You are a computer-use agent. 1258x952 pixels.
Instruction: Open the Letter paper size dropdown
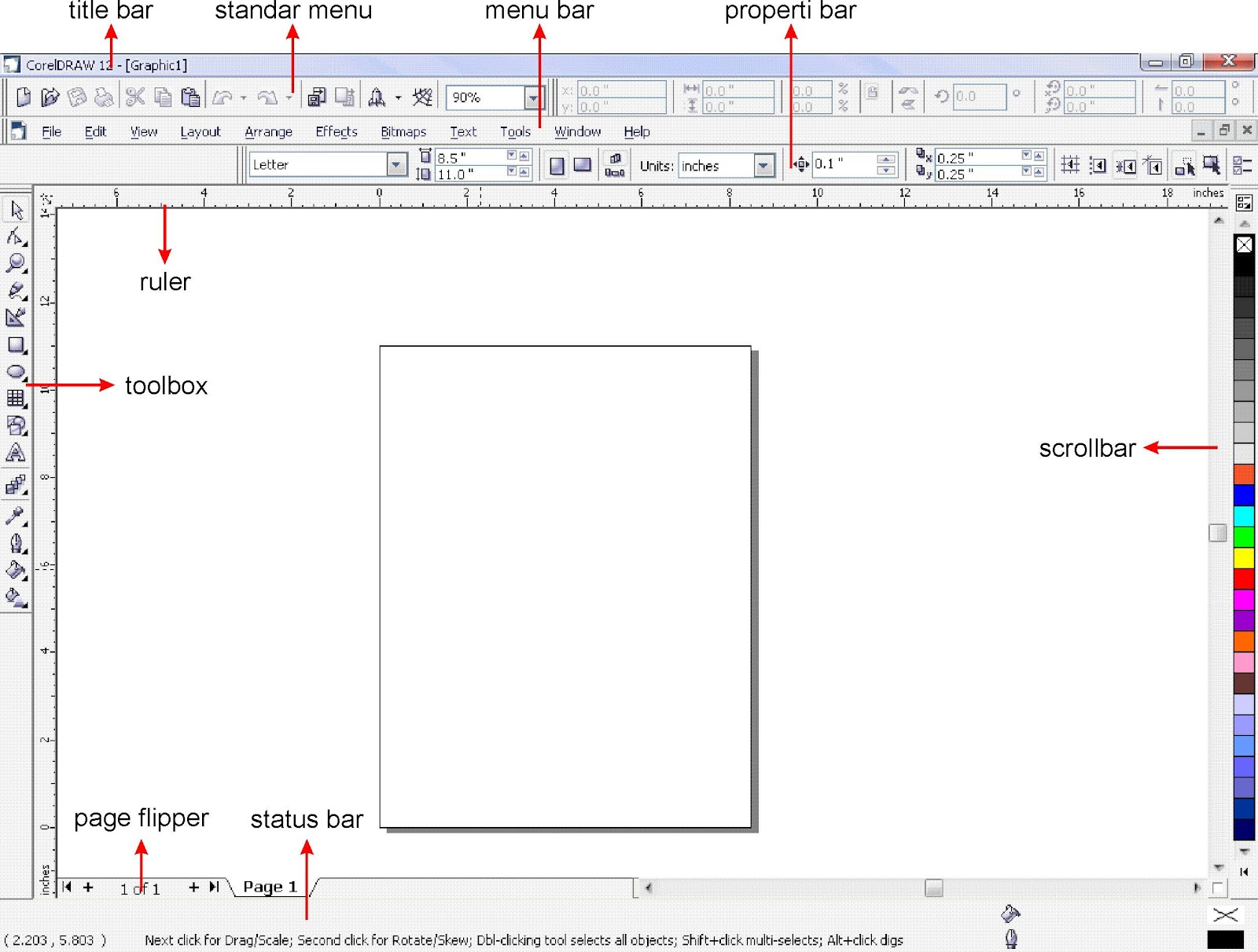click(397, 164)
